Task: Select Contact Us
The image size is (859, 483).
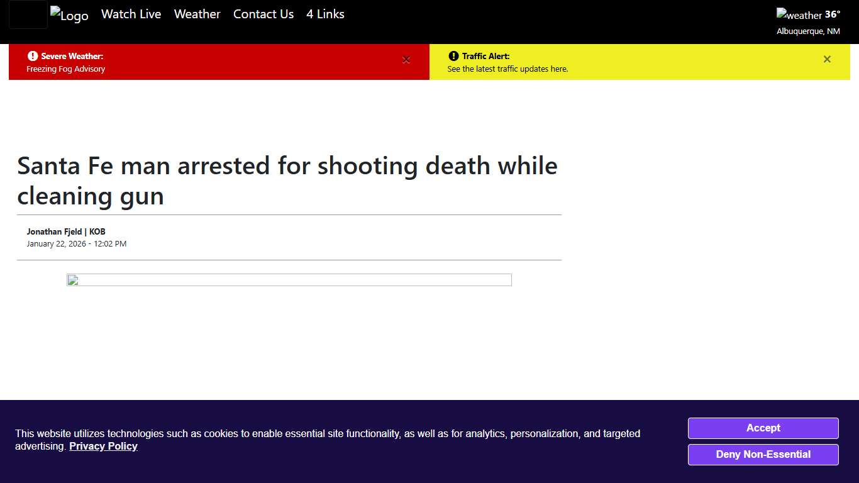Action: tap(263, 14)
